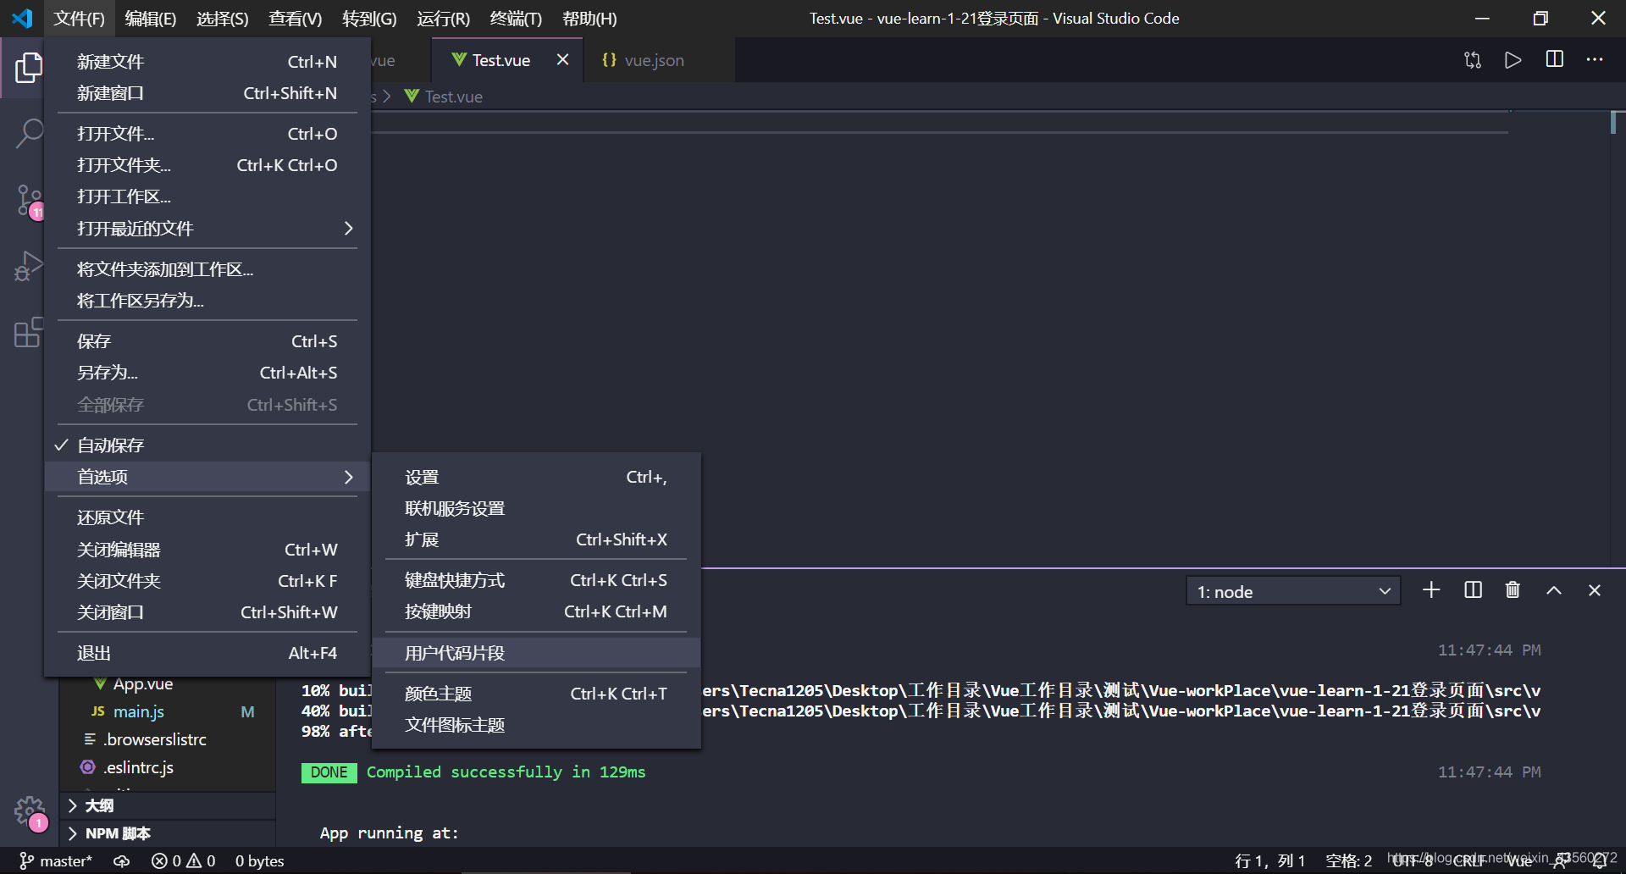Select Add Folder to Workspace entry

(x=207, y=269)
